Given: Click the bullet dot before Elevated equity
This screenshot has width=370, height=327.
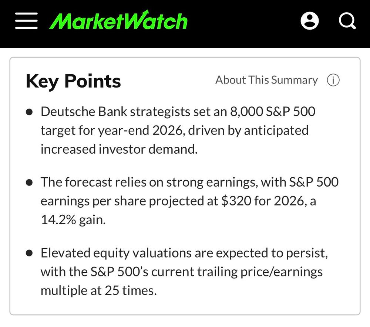Looking at the screenshot, I should 30,253.
